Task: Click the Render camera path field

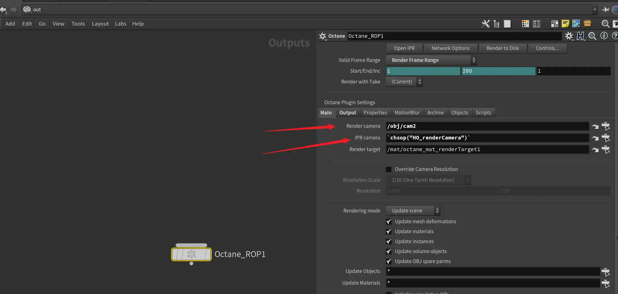Action: click(x=487, y=126)
